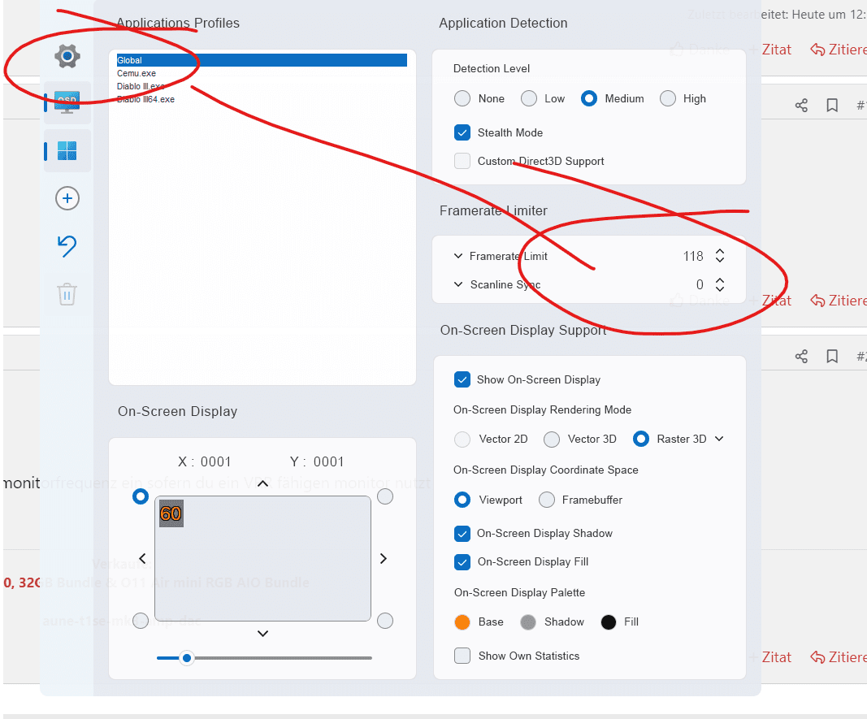Click the OSD zoom slider handle
The height and width of the screenshot is (719, 867).
(x=187, y=658)
